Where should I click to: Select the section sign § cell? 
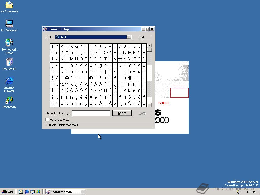57,78
